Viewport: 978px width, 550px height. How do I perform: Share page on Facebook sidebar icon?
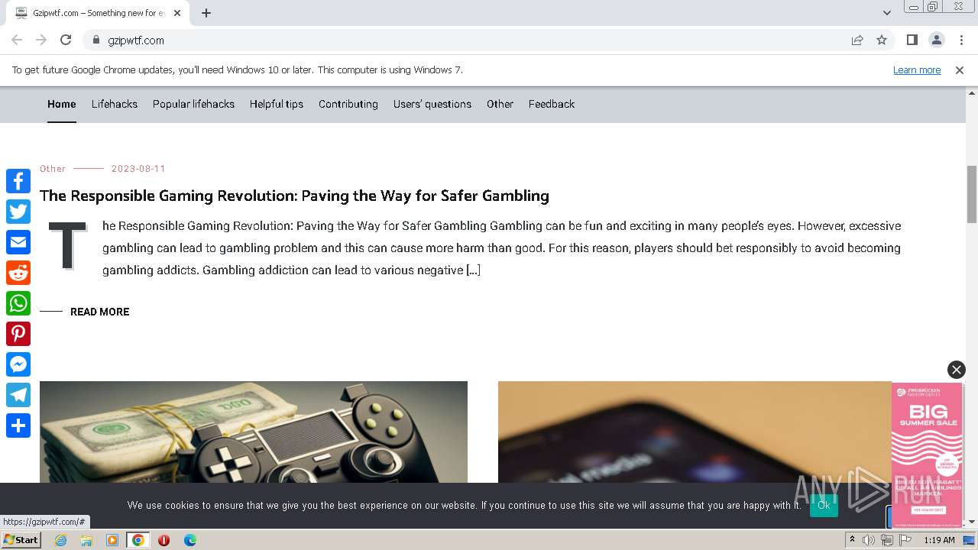(18, 181)
